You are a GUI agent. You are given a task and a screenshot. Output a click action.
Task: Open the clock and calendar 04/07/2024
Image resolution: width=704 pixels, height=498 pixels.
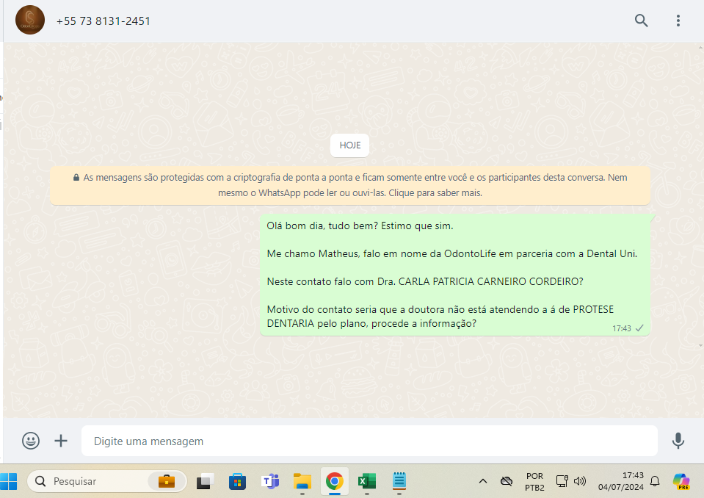pos(620,481)
